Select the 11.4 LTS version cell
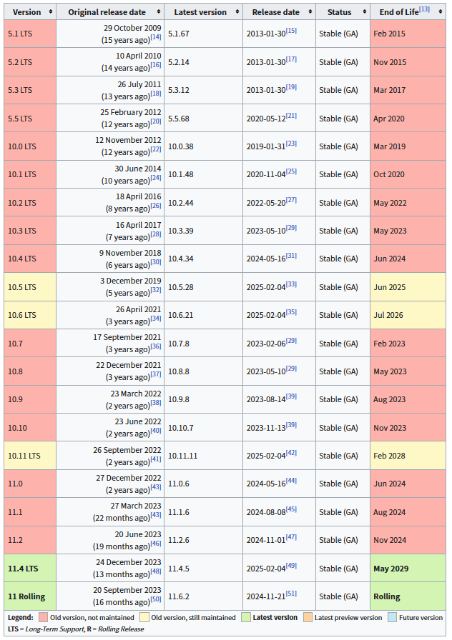 [x=30, y=568]
